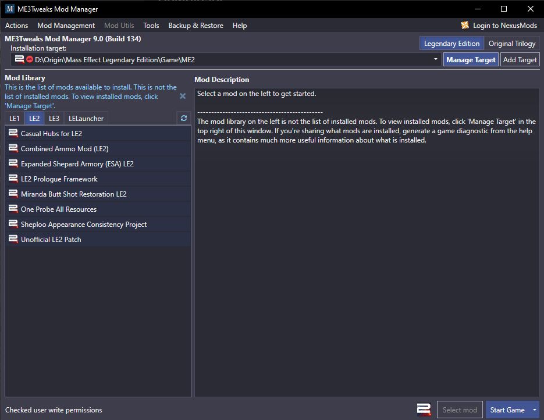
Task: Click the icon beside Miranda Butt Shot Restoration LE2
Action: pyautogui.click(x=13, y=194)
